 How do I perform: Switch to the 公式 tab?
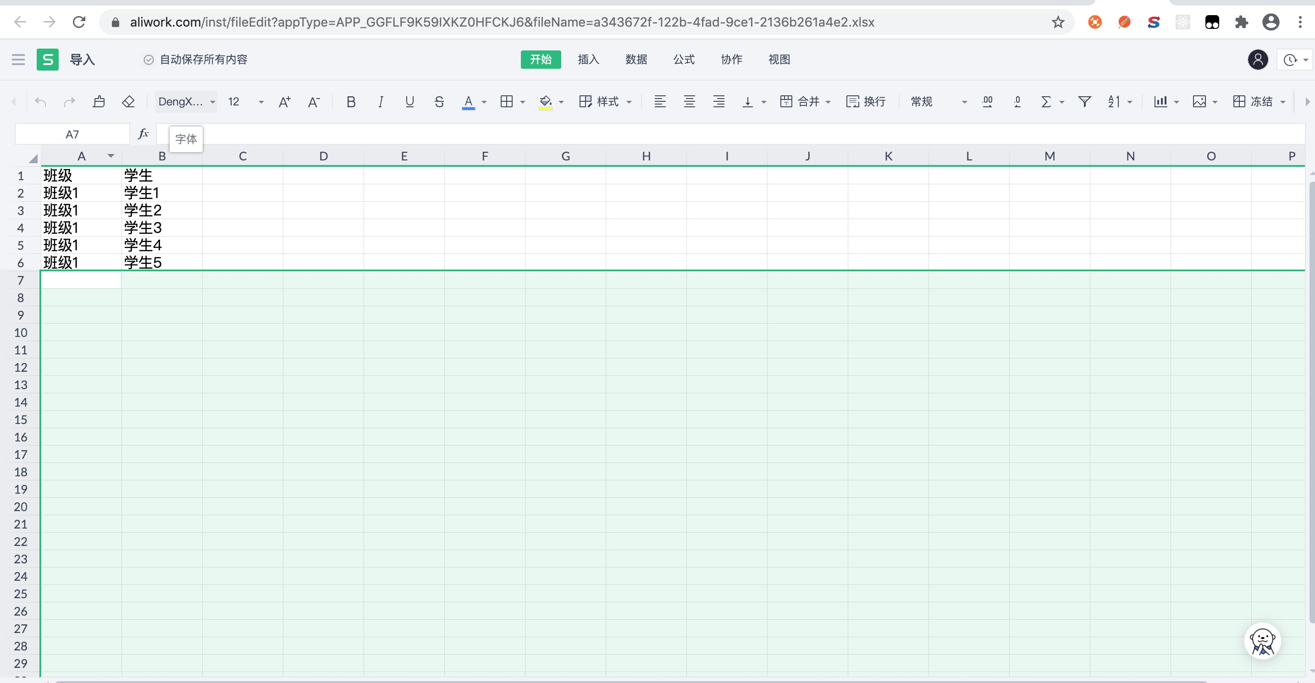[684, 60]
